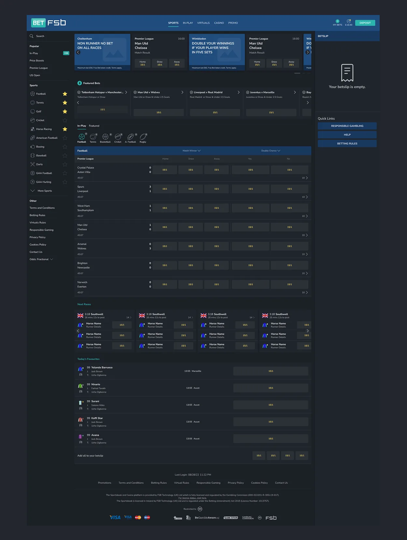Viewport: 407px width, 540px height.
Task: Expand Crystal Palace v Aston Villa markets
Action: [x=305, y=178]
